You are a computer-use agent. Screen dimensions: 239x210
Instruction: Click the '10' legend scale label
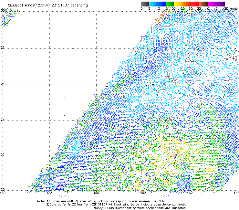(x=158, y=9)
